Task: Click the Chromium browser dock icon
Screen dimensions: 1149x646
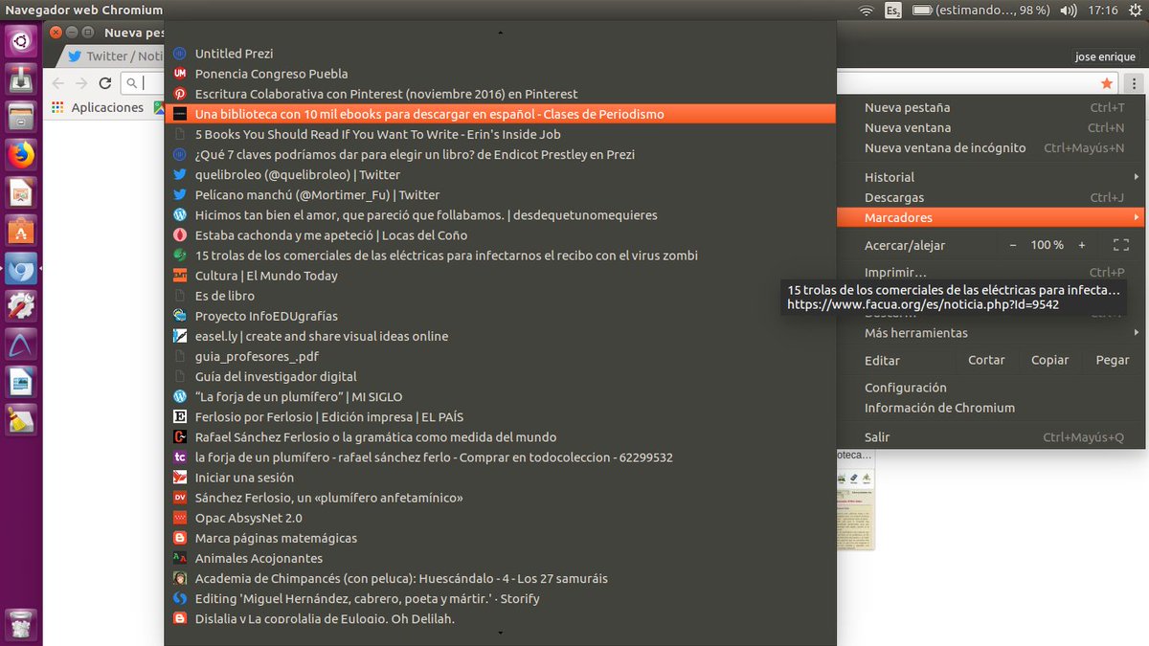Action: tap(21, 270)
